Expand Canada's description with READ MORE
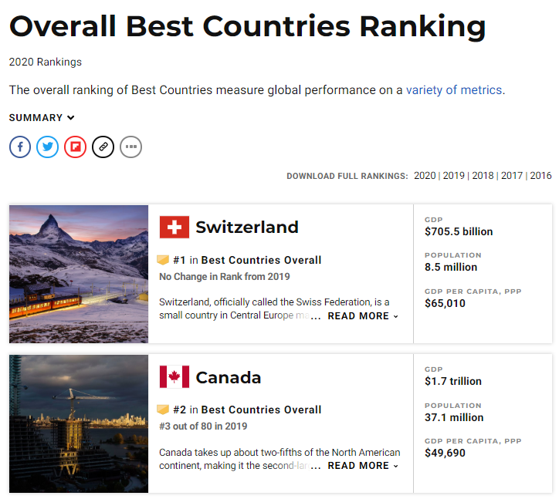 [x=363, y=466]
